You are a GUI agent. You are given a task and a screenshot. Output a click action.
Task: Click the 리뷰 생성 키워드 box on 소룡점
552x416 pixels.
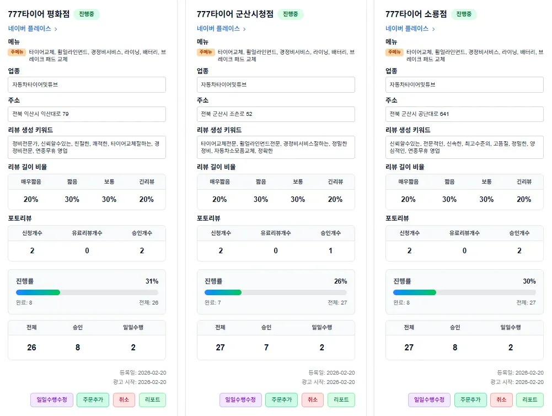(x=464, y=147)
